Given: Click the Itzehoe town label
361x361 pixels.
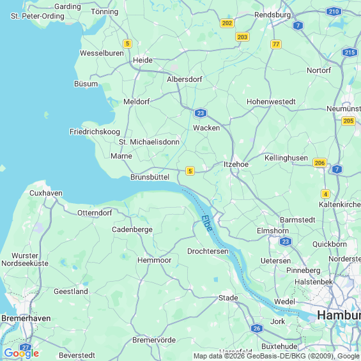Looking at the screenshot, I should (x=236, y=164).
